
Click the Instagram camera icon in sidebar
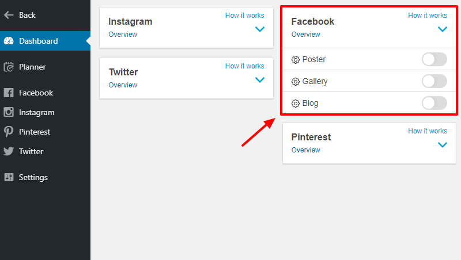(x=9, y=112)
